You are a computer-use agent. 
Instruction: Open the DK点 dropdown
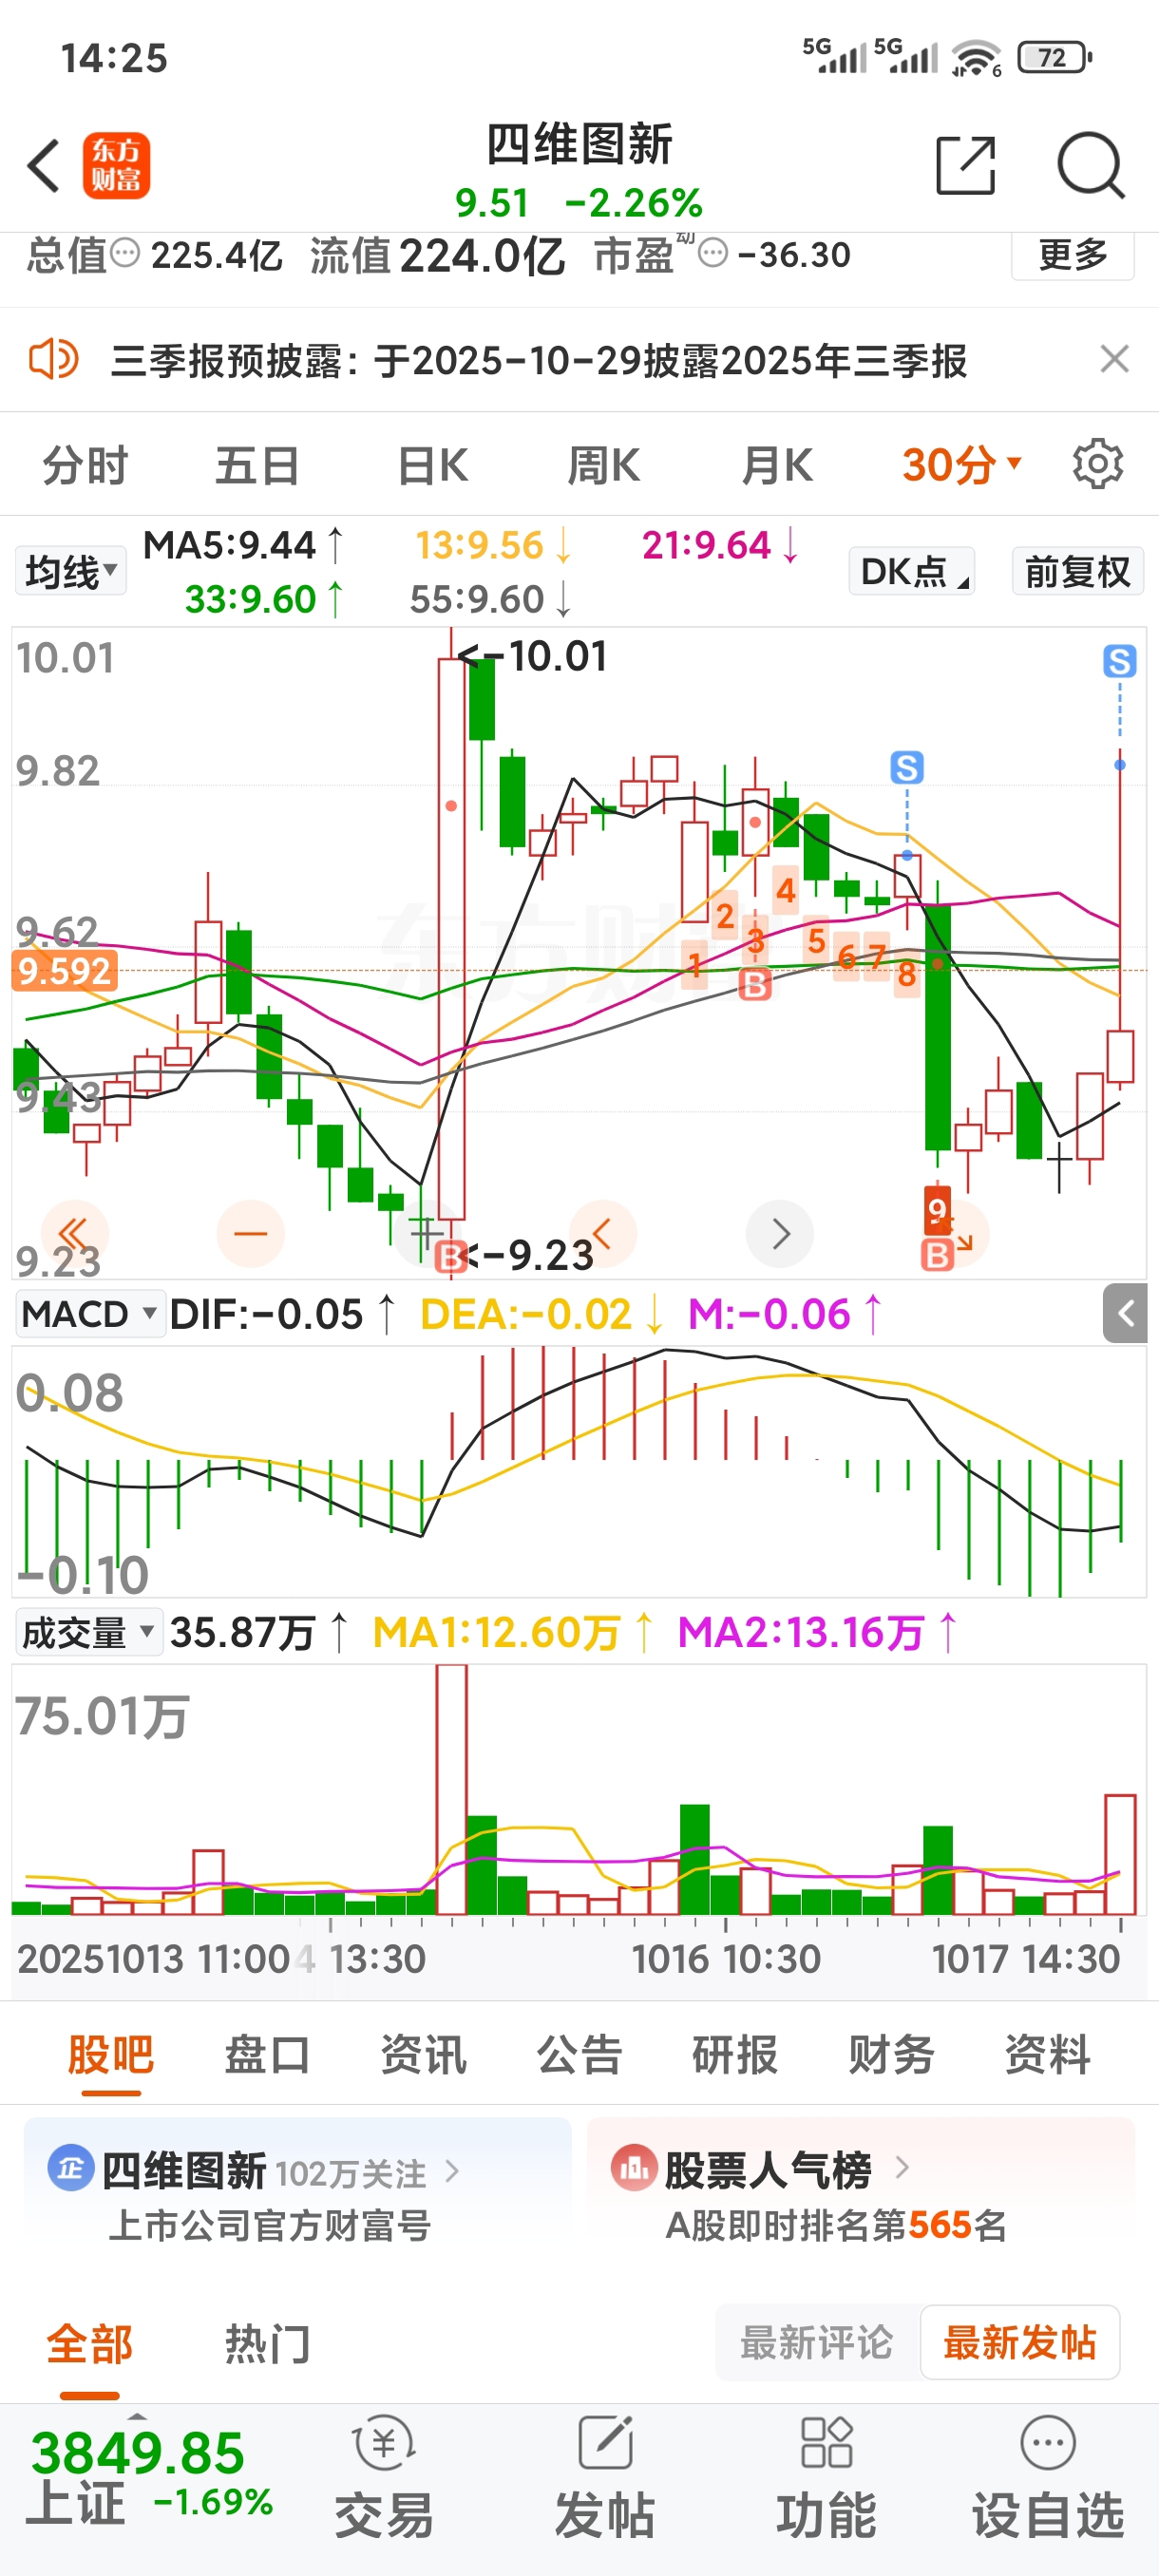(x=912, y=571)
